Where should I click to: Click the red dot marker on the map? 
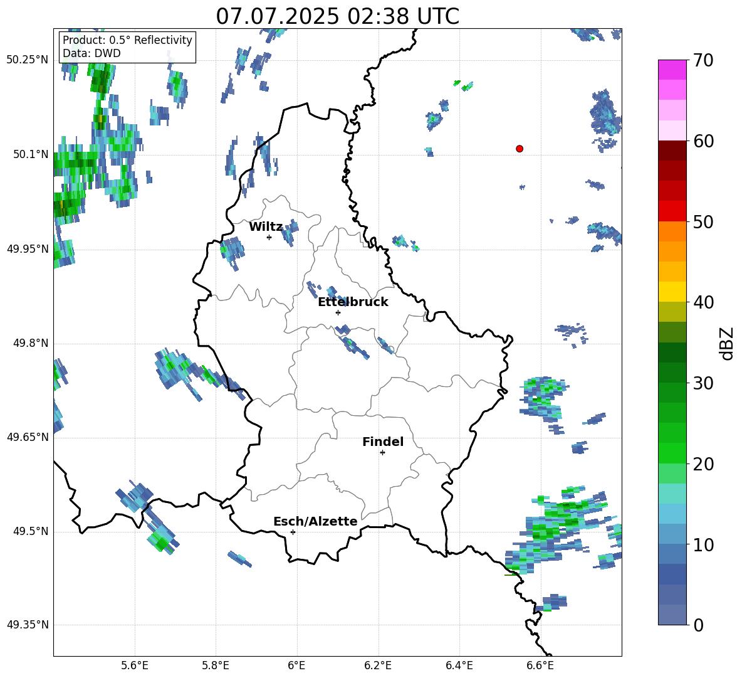tap(519, 149)
